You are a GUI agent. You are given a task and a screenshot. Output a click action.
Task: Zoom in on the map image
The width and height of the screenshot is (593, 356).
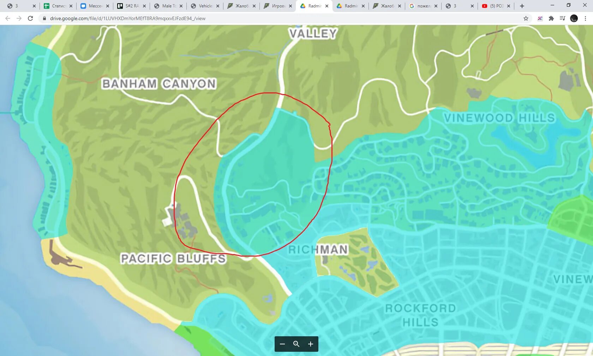coord(311,344)
